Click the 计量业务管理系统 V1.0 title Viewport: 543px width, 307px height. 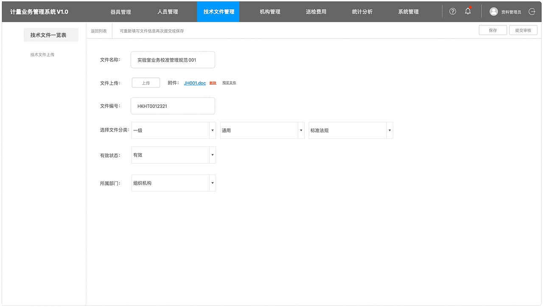click(39, 12)
